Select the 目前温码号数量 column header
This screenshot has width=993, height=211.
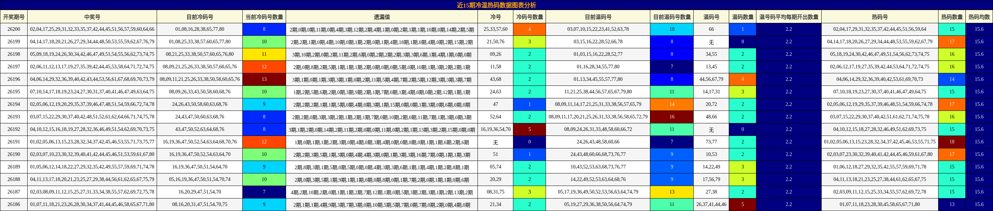[x=672, y=17]
